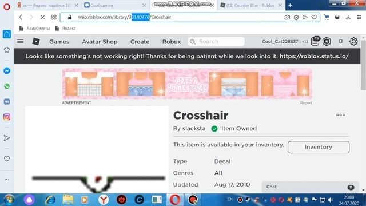Open the sidebar three-dots setup menu
Screen dimensions: 366x206
tap(7, 179)
